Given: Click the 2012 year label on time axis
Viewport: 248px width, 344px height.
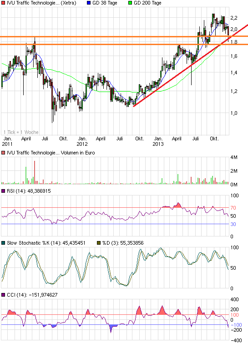Looking at the screenshot, I should [x=82, y=144].
